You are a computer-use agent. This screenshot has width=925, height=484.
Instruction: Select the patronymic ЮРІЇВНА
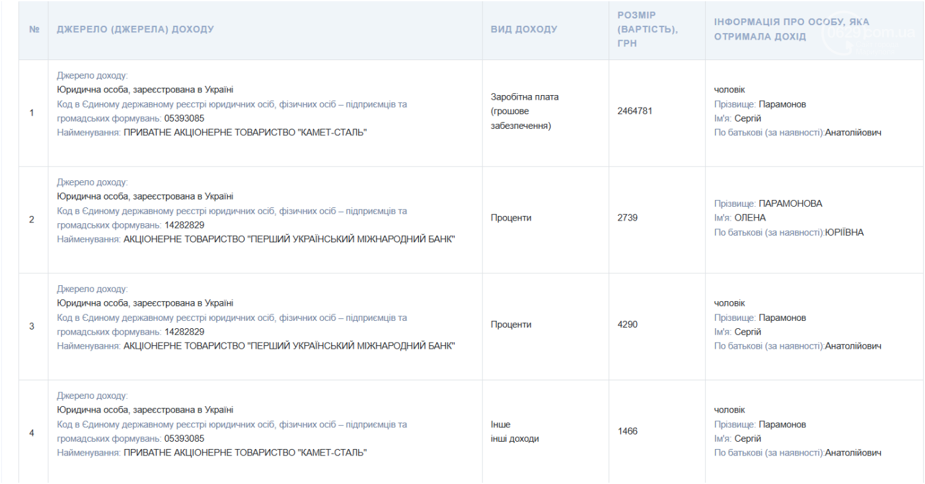pos(844,232)
